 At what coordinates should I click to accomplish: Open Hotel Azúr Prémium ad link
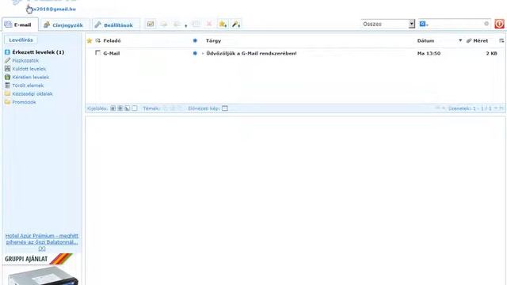tap(42, 239)
